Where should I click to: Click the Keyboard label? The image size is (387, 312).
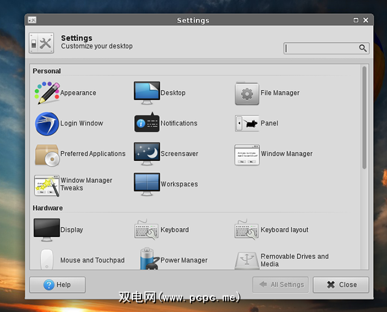click(x=175, y=230)
